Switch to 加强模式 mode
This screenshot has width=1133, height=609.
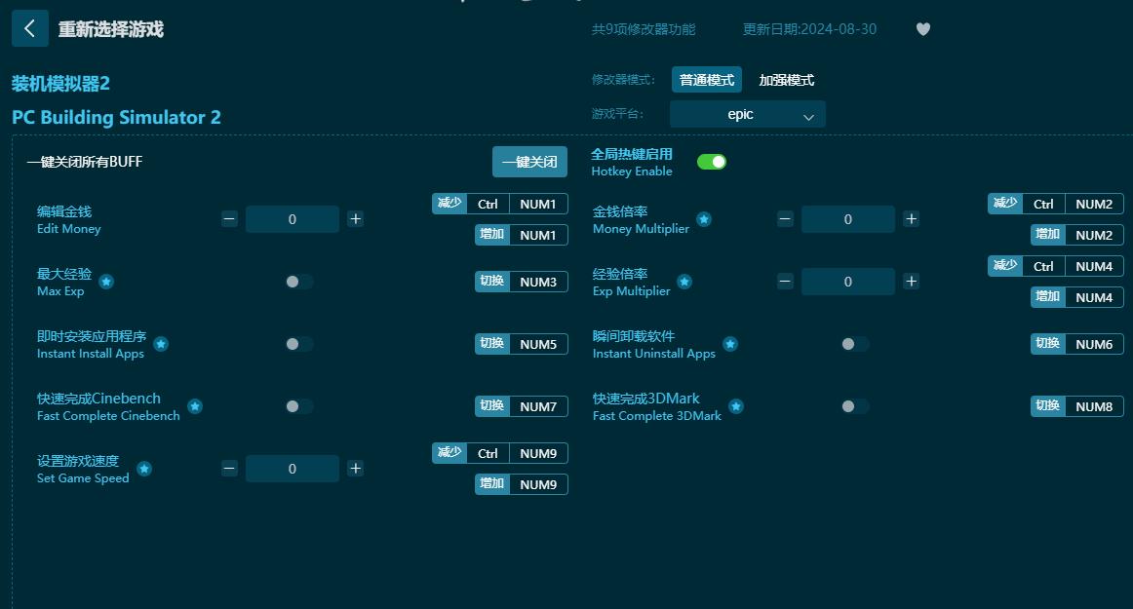tap(786, 79)
